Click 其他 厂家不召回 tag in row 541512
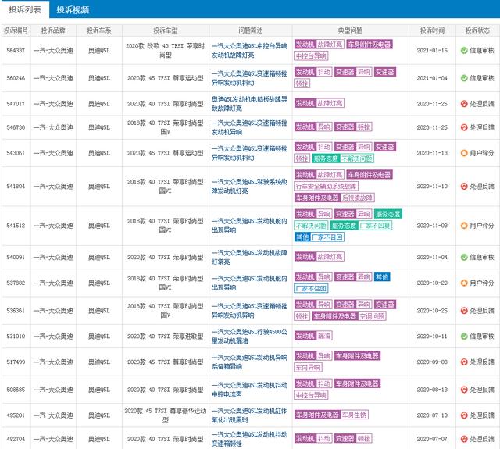The width and height of the screenshot is (500, 449). point(320,237)
